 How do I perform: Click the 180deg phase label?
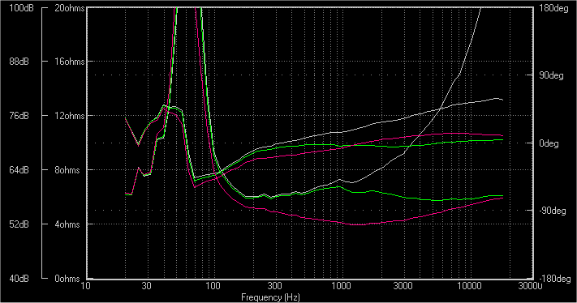pos(553,9)
